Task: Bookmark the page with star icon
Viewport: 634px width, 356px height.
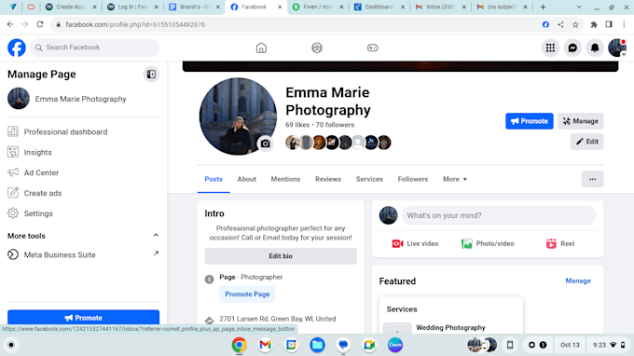Action: pos(575,24)
